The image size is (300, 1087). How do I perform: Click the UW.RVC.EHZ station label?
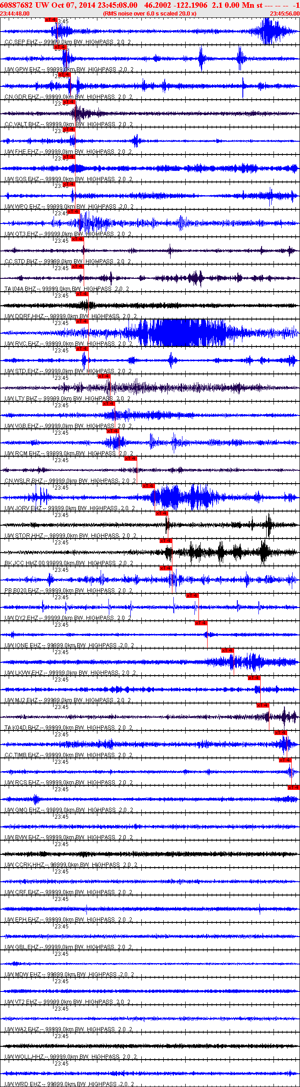[68, 344]
